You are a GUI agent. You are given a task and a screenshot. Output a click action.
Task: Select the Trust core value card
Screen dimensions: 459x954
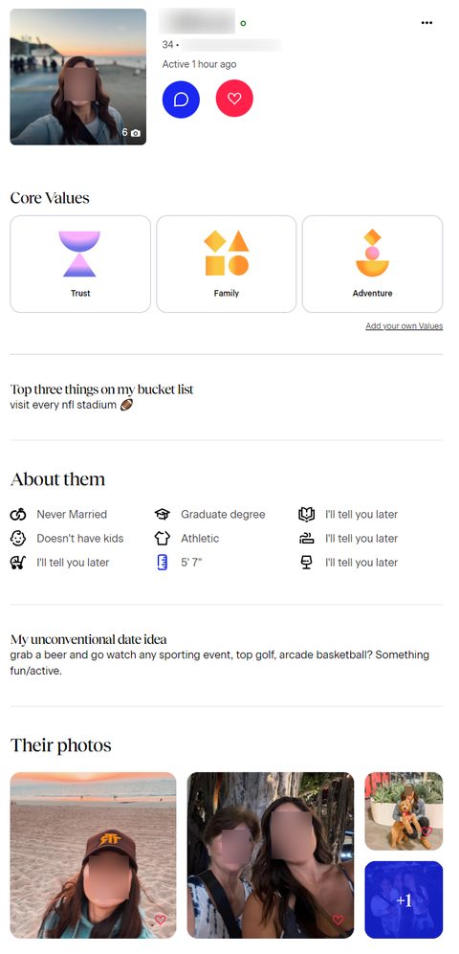pos(80,264)
